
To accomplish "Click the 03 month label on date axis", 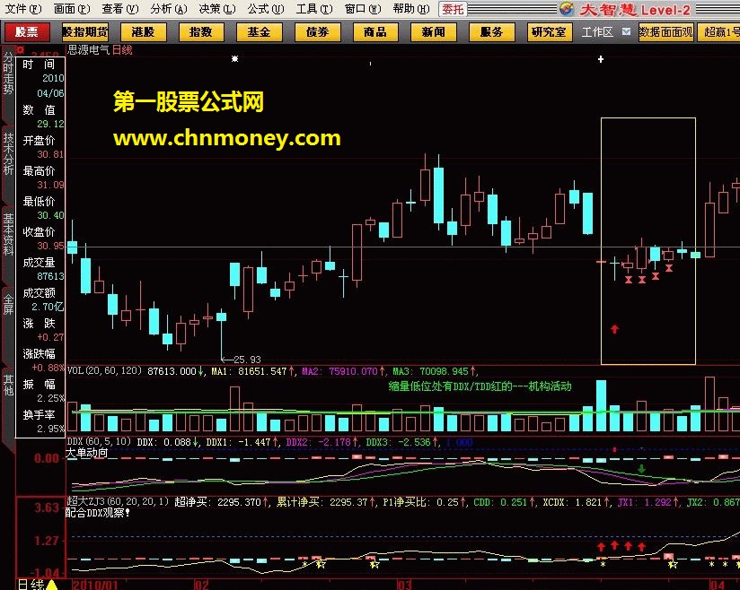I will click(404, 585).
